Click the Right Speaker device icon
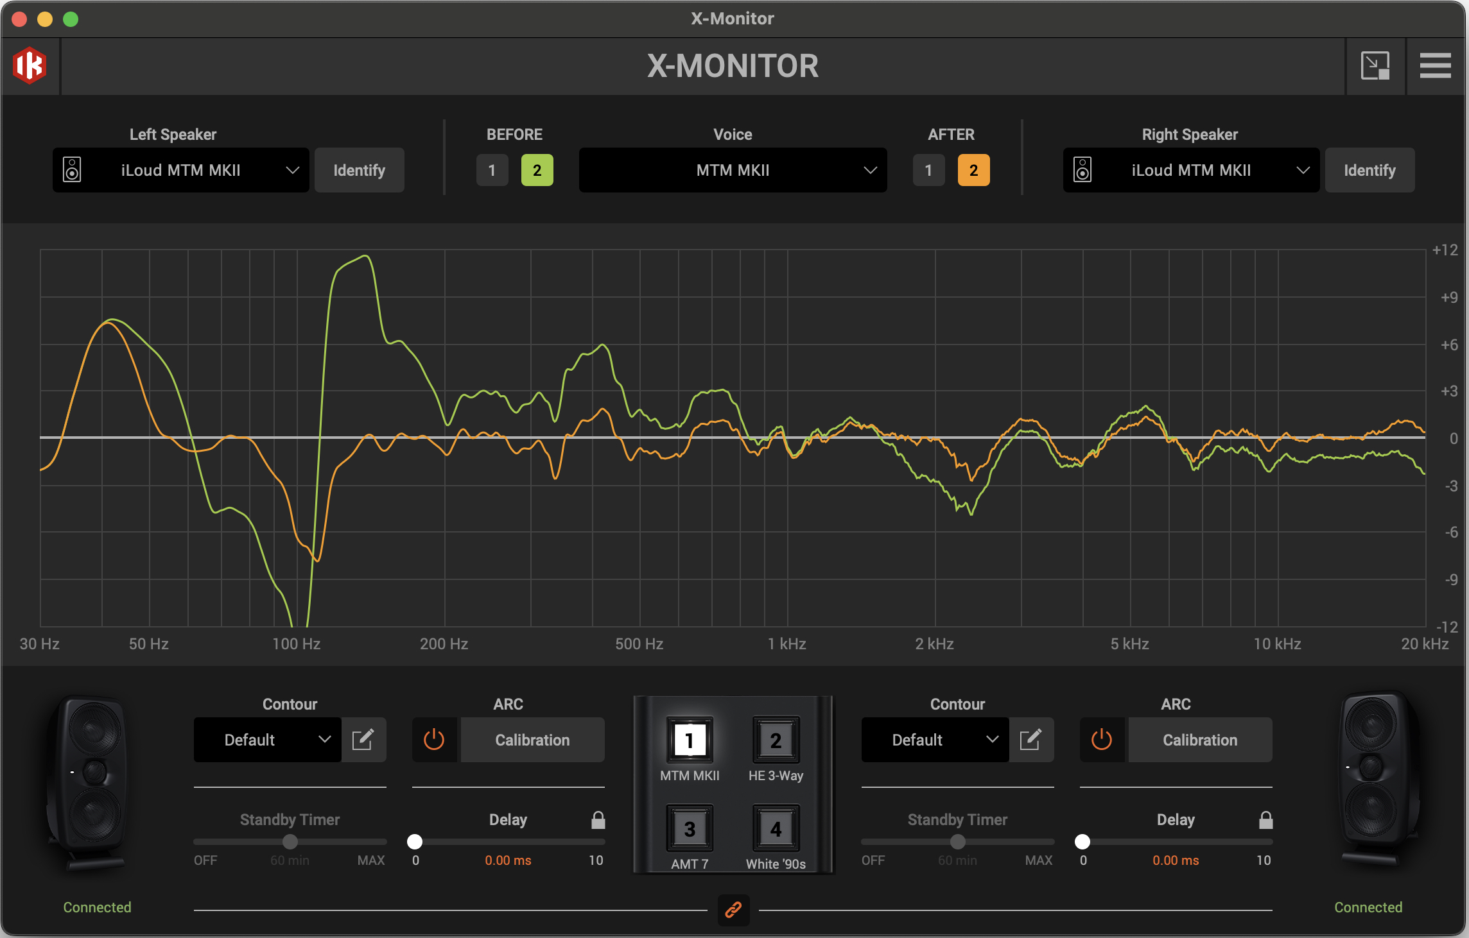This screenshot has width=1469, height=938. coord(1082,170)
